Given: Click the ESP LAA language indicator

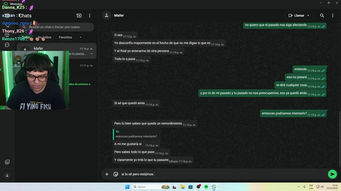Looking at the screenshot, I should 311,187.
